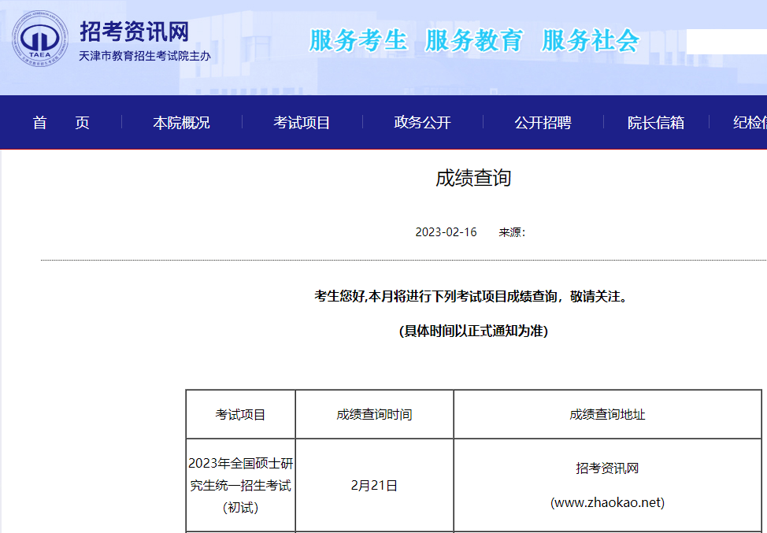This screenshot has height=533, width=767.
Task: Click the www.zhaokao.net address in table
Action: 607,502
